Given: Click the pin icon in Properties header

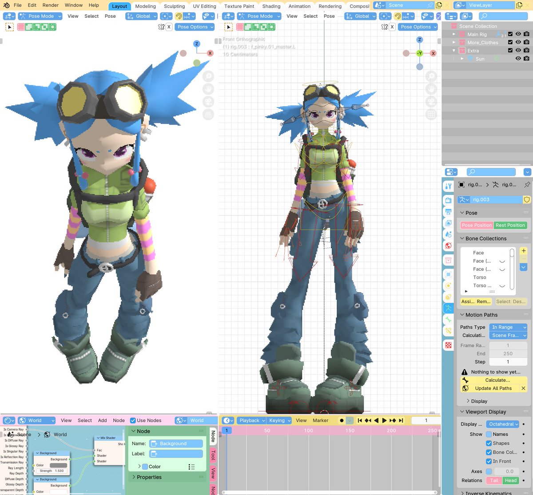Looking at the screenshot, I should tap(527, 185).
